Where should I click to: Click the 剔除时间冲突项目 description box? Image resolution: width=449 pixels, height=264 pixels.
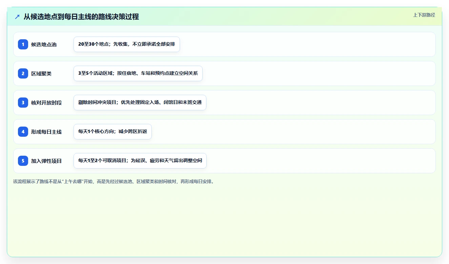140,103
